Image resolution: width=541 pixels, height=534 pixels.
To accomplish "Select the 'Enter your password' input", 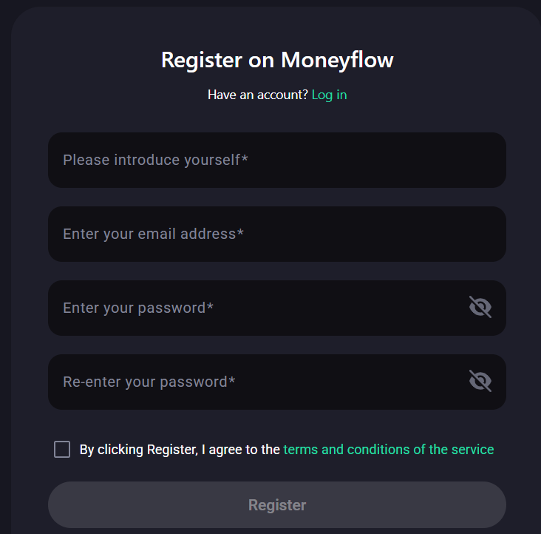I will point(251,308).
